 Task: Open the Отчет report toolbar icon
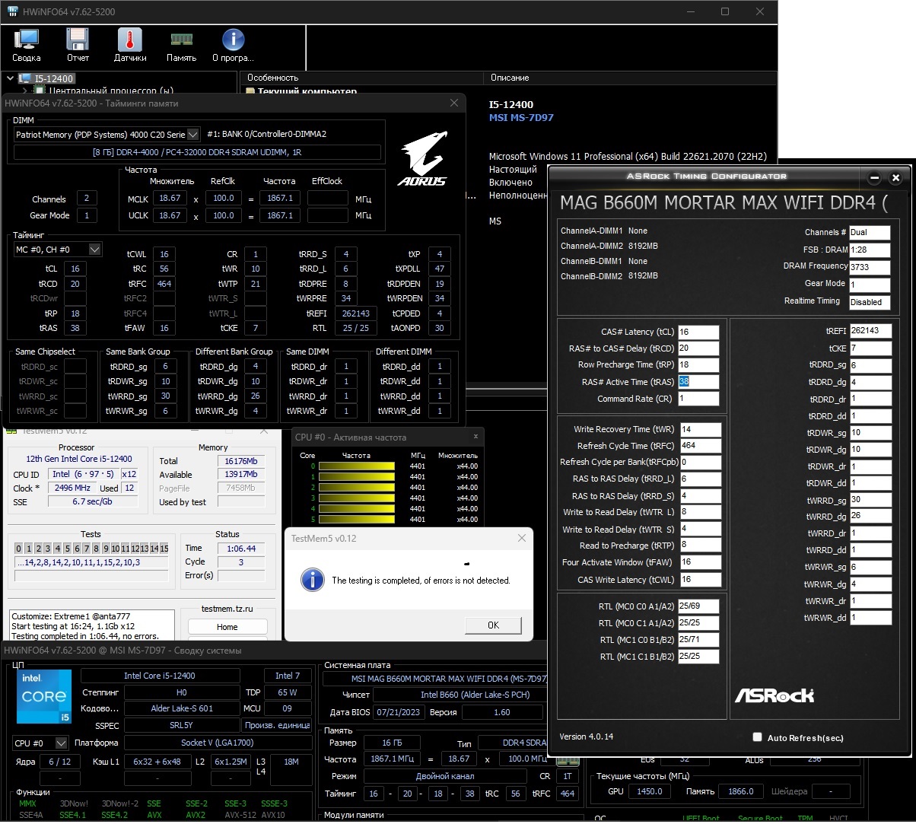[78, 45]
